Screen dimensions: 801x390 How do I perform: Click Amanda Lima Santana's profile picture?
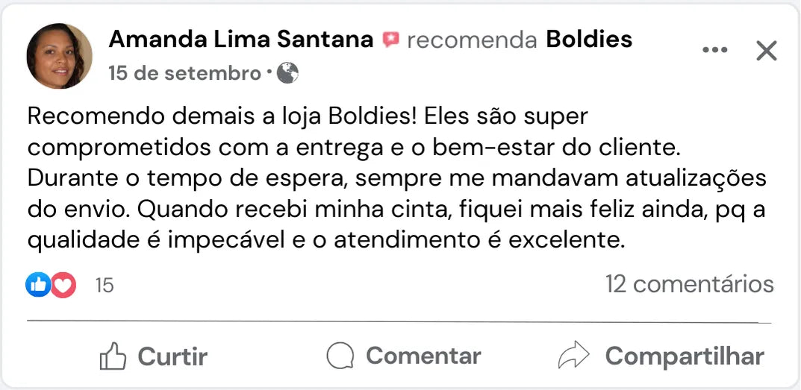pyautogui.click(x=59, y=56)
